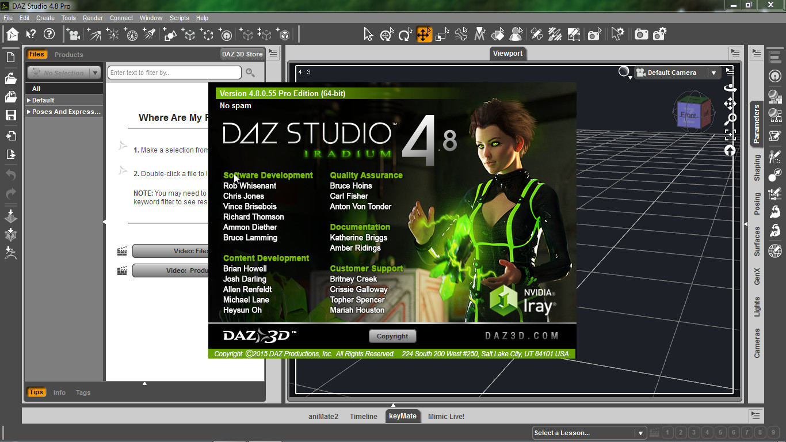The image size is (786, 442).
Task: Expand the Poses And Expressions category
Action: tap(29, 112)
